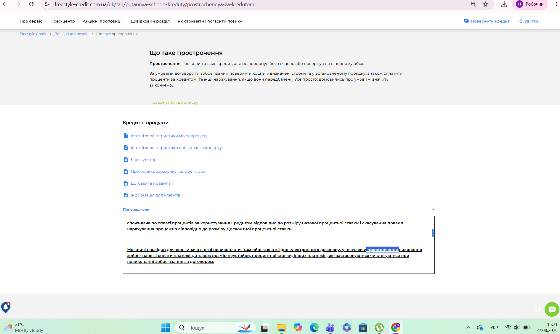
Task: Open Акційні пропозиції menu item
Action: [103, 21]
